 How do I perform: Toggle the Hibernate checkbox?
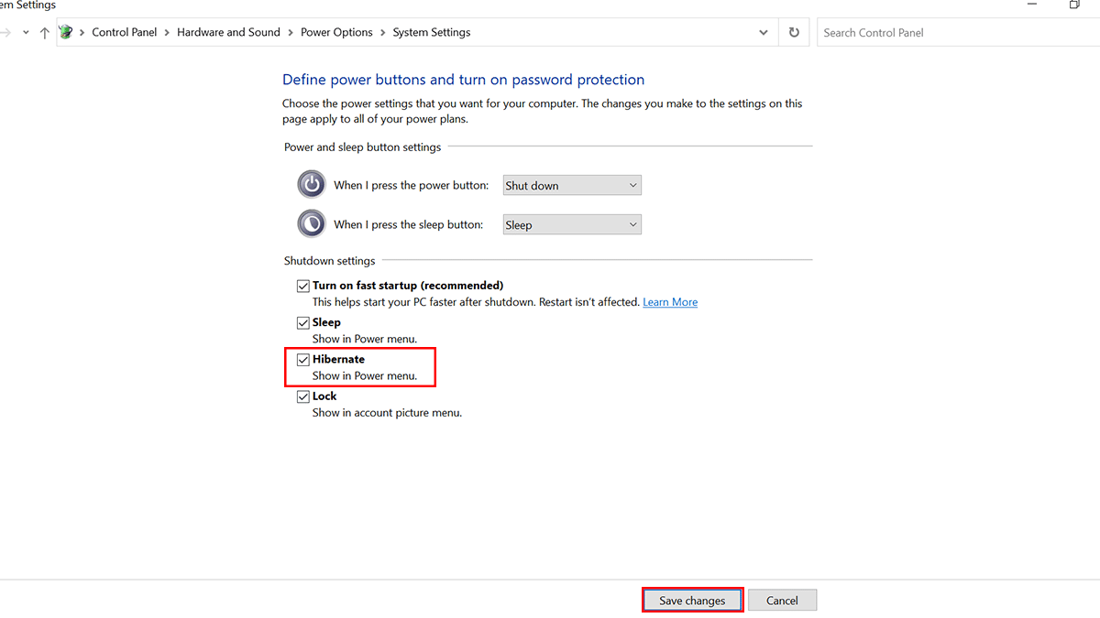click(x=303, y=360)
